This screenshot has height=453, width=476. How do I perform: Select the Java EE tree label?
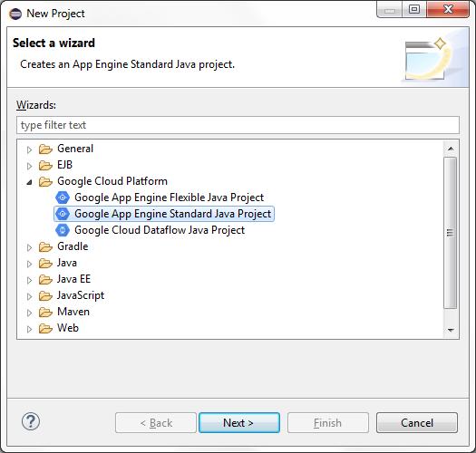(73, 279)
